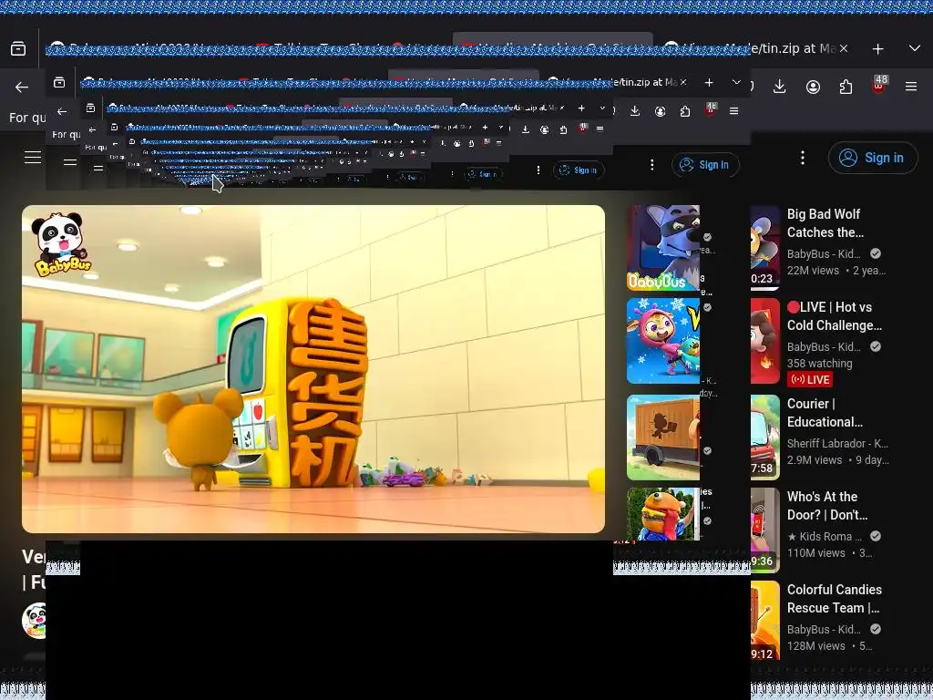Image resolution: width=933 pixels, height=700 pixels.
Task: Open Big Bad Wolf Catches the... video
Action: [x=825, y=223]
